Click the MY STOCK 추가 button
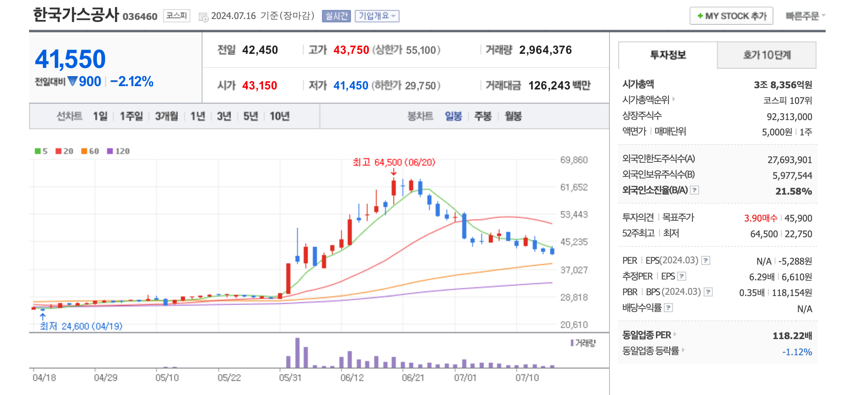 731,16
